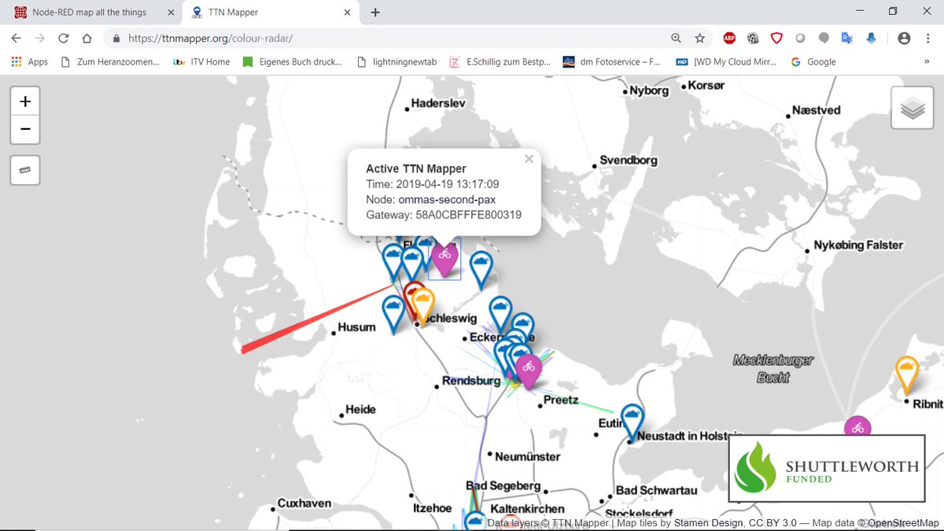This screenshot has width=944, height=531.
Task: Open the lightningnewtab bookmark
Action: 396,61
